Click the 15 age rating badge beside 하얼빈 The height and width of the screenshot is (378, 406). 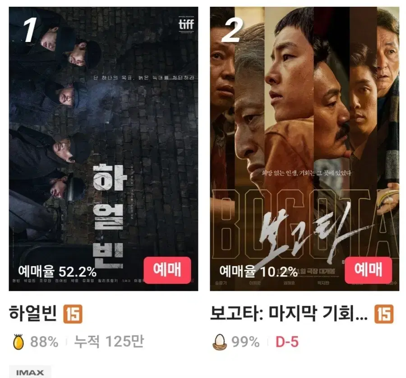pos(73,314)
